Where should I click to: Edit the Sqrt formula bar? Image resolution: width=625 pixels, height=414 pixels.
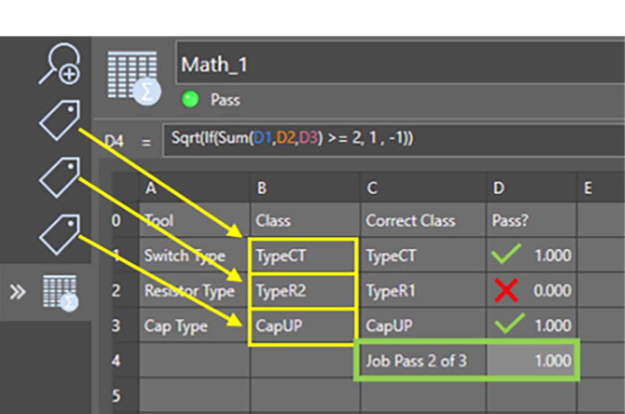click(394, 140)
